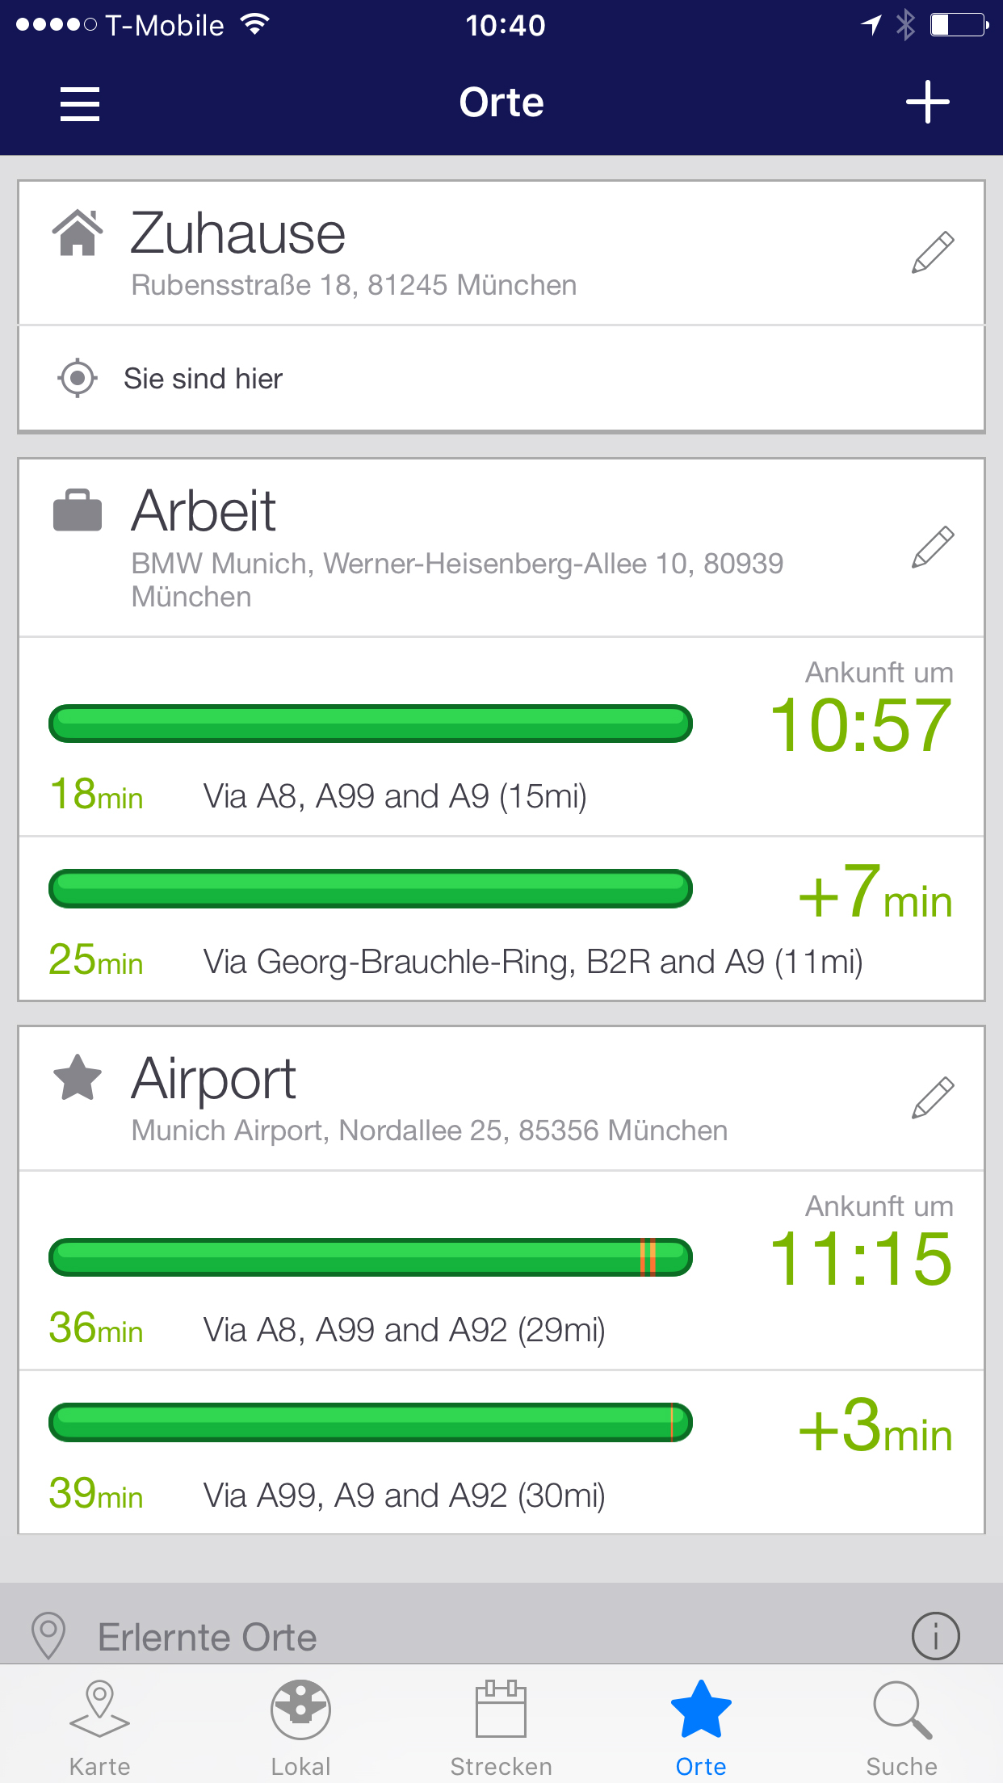1003x1783 pixels.
Task: Tap the plus icon to add place
Action: point(927,103)
